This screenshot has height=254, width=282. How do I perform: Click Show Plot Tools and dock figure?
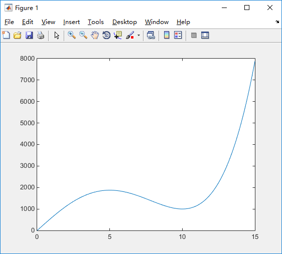205,35
